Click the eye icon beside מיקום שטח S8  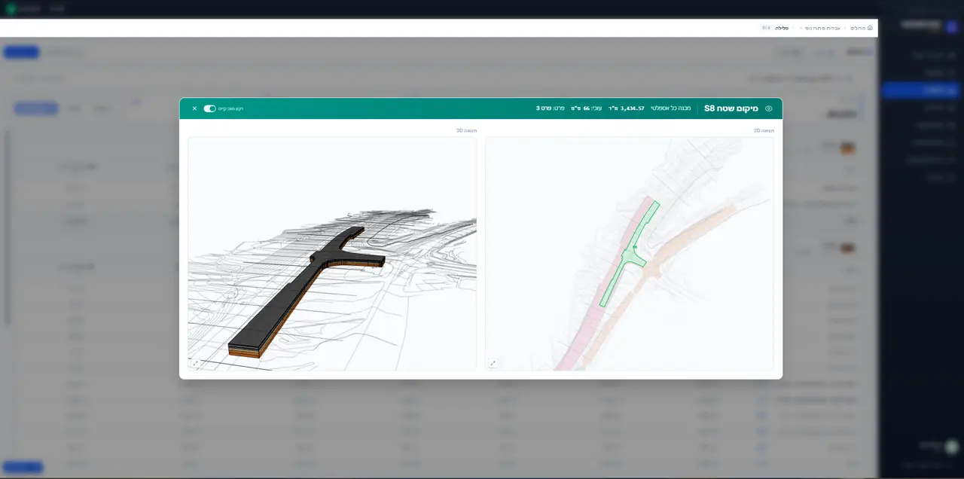coord(768,108)
